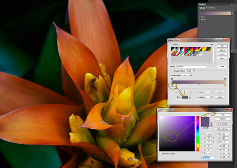Open the gradient presets gear menu
This screenshot has width=237, height=168.
212,44
